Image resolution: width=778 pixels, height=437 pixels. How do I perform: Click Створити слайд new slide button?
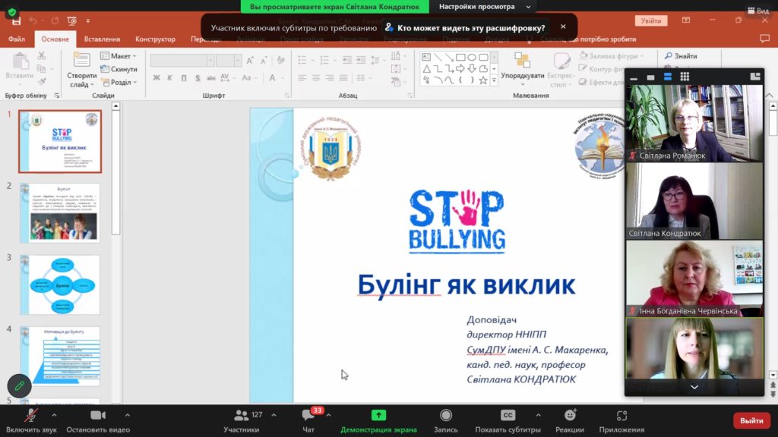tap(81, 71)
